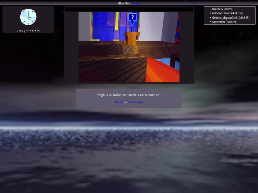This screenshot has width=258, height=193.
Task: Choose the Sit Up option
Action: click(119, 102)
